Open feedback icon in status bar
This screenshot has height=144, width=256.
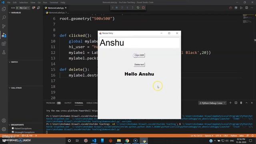(248, 136)
